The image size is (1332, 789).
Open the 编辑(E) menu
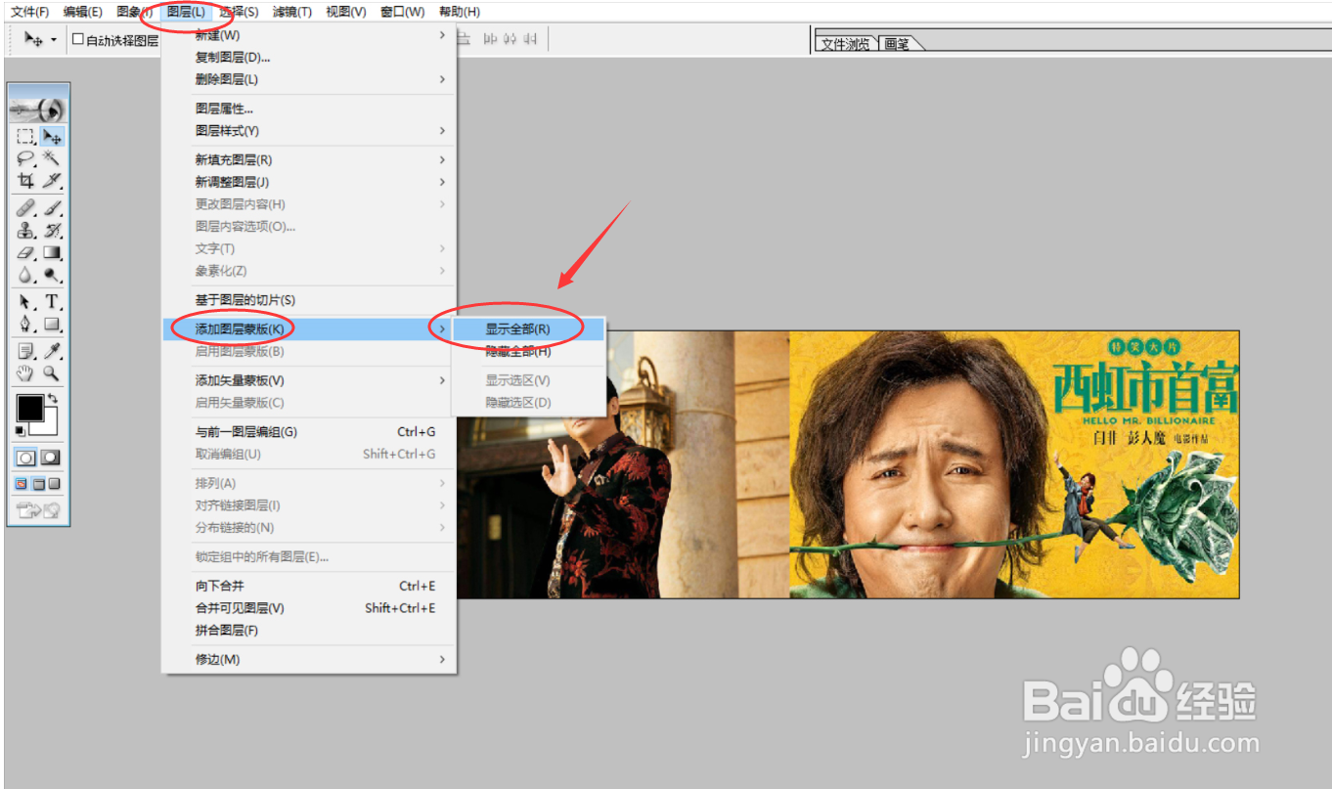point(83,12)
